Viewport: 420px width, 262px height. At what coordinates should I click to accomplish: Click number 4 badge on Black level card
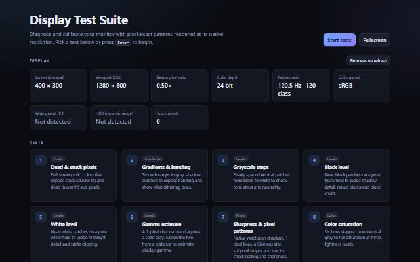314,160
